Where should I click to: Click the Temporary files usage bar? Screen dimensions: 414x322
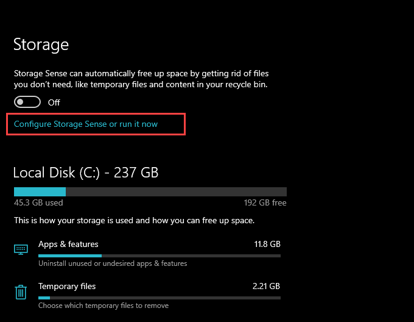tap(159, 298)
